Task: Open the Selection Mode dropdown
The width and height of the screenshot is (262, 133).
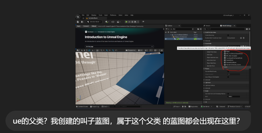Action: (x=94, y=22)
